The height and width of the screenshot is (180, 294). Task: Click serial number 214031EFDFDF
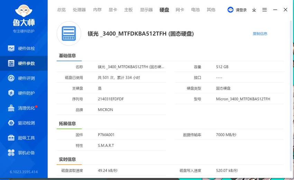(111, 99)
